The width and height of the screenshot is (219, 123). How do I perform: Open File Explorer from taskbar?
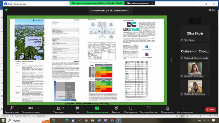pos(93,120)
